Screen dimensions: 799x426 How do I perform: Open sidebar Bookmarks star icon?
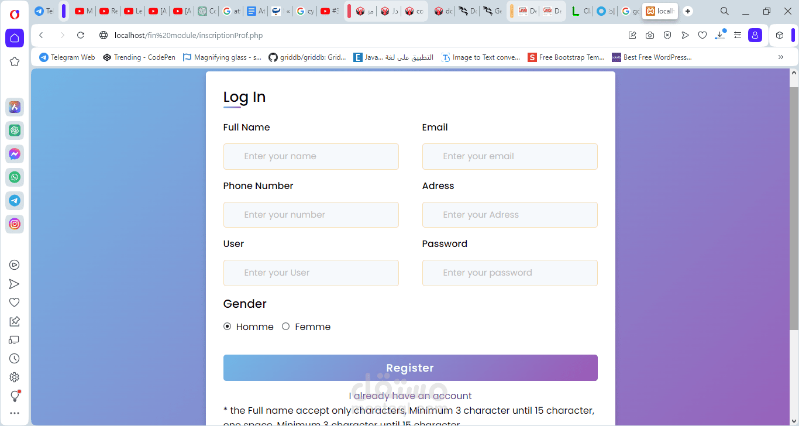tap(15, 61)
